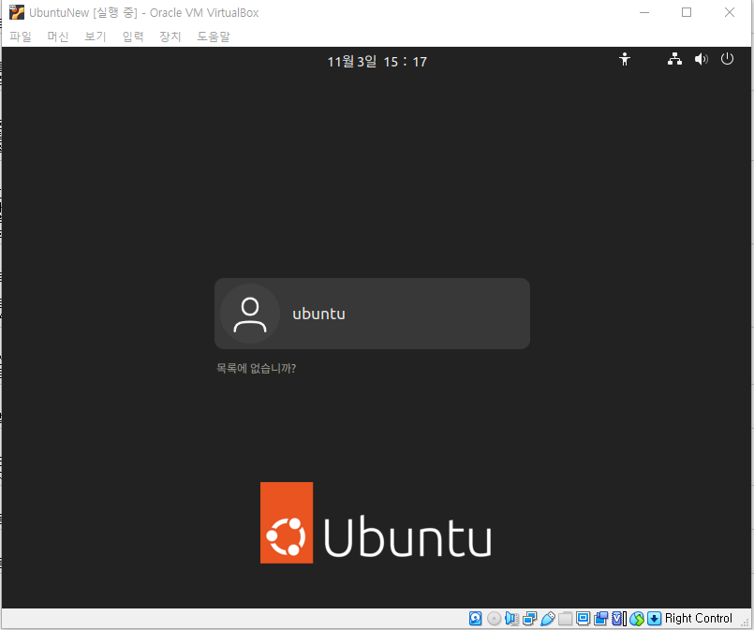Click the USB devices status icon
The image size is (754, 630).
pyautogui.click(x=548, y=618)
